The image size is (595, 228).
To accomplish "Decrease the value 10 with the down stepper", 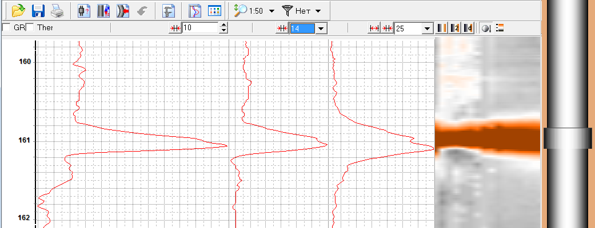I will [x=223, y=30].
